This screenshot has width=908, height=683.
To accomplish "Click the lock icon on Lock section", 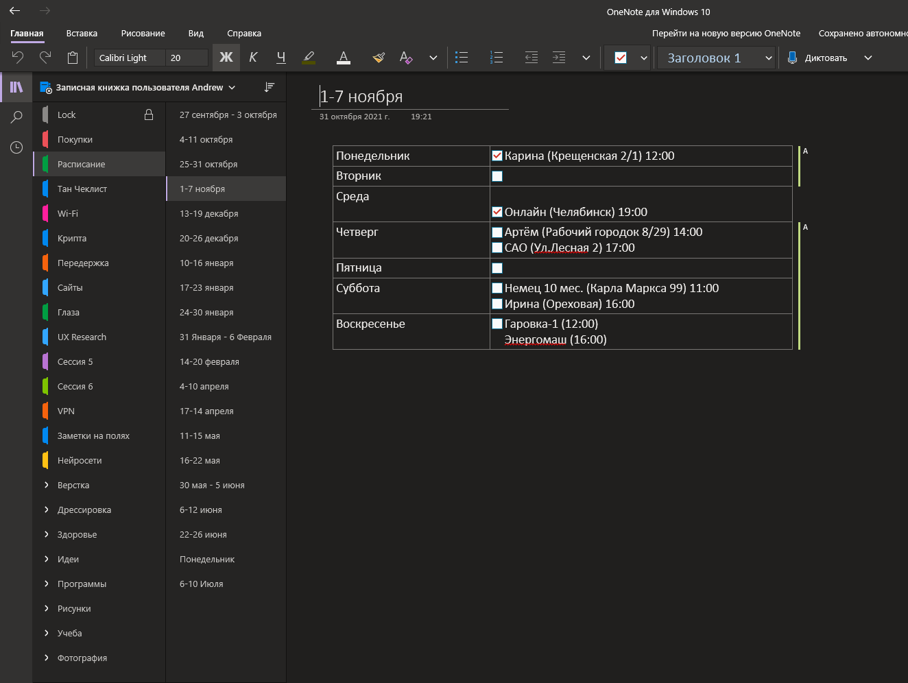I will click(x=149, y=115).
